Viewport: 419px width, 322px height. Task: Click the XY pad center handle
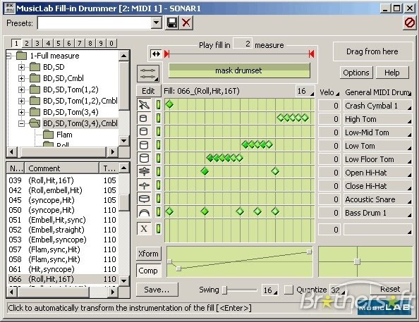[x=357, y=261]
